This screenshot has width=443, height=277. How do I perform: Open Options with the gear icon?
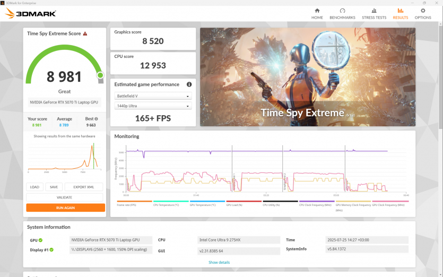pyautogui.click(x=423, y=11)
